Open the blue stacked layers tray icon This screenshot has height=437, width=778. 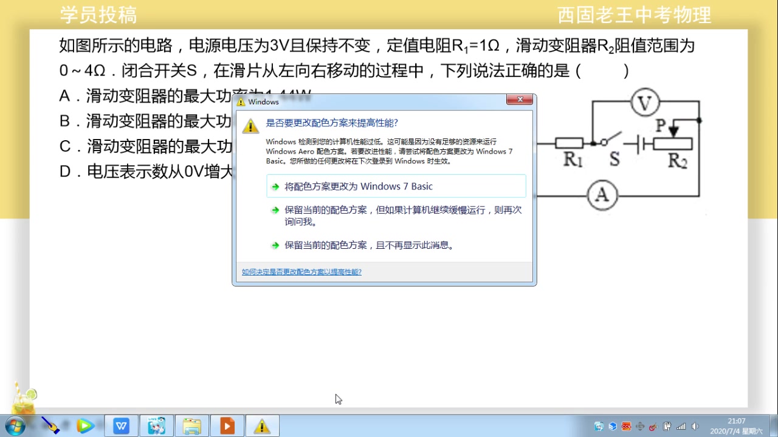613,426
